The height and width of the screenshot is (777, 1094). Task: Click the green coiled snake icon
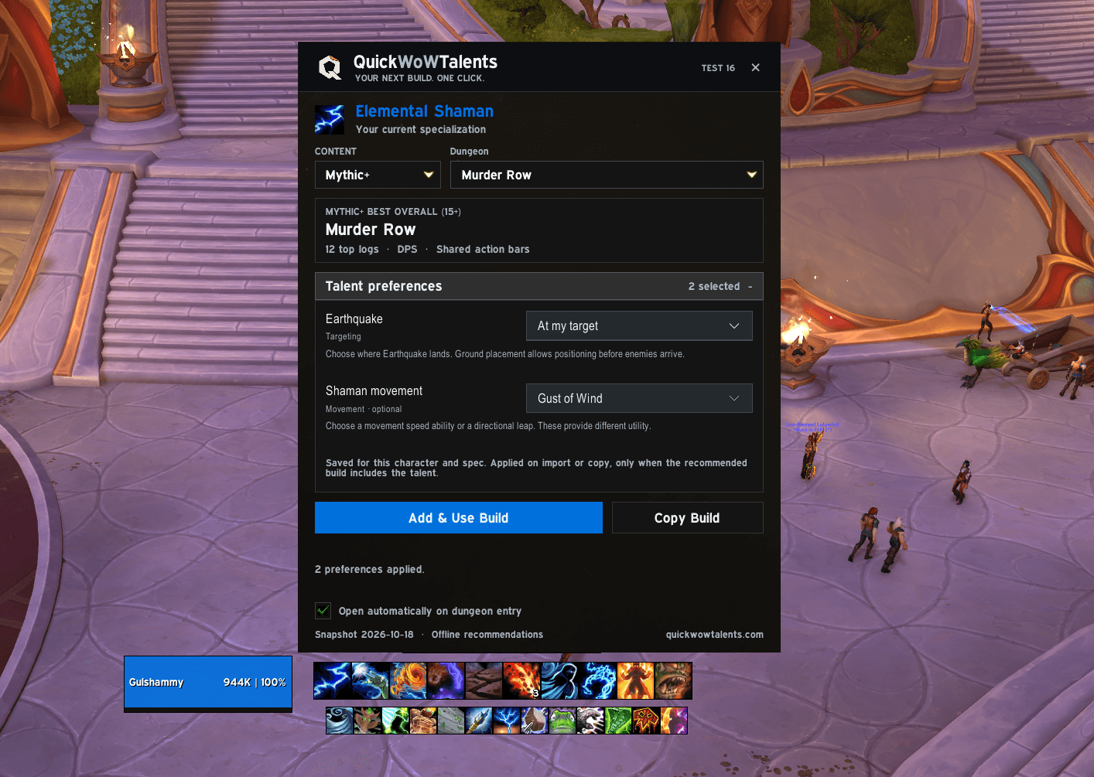point(618,721)
